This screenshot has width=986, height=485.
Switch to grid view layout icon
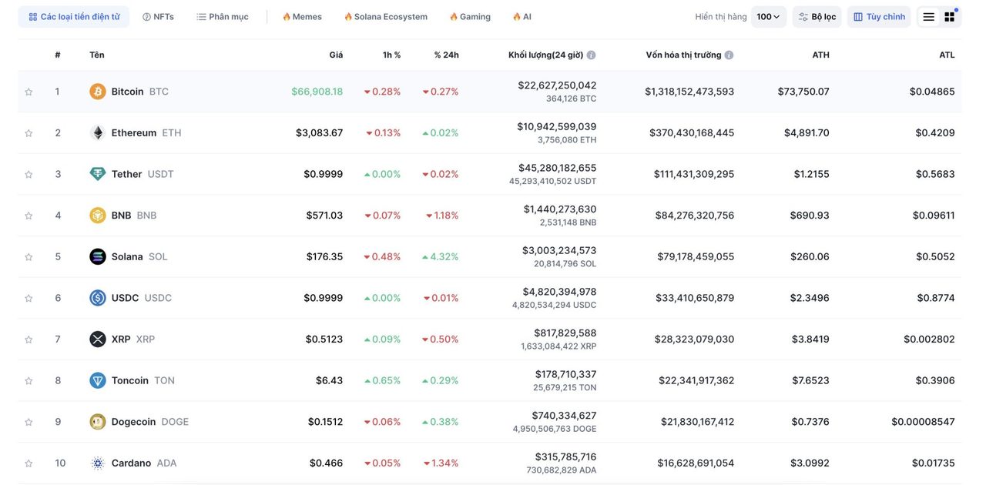click(x=950, y=17)
